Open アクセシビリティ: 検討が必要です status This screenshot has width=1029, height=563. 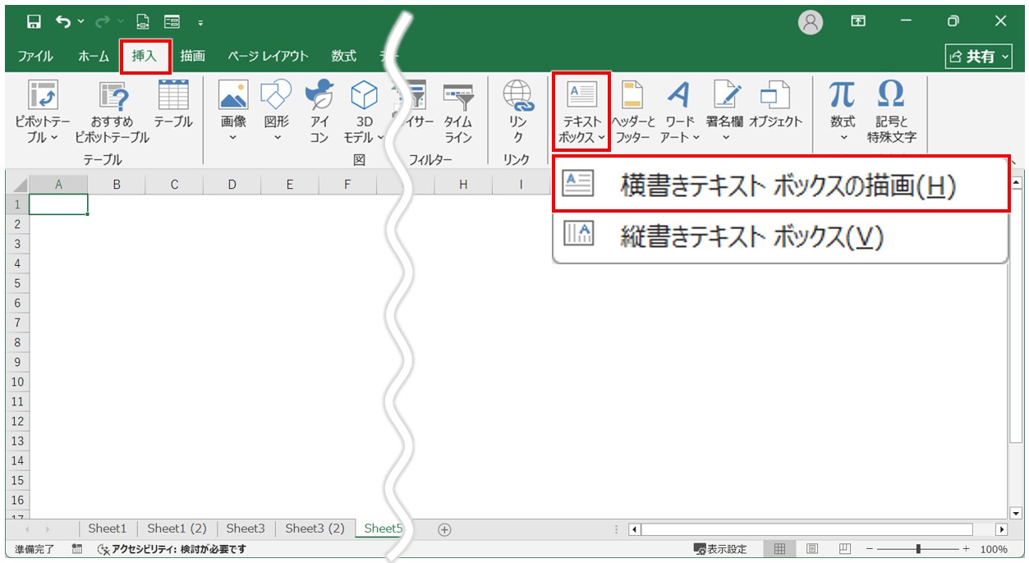pos(172,549)
